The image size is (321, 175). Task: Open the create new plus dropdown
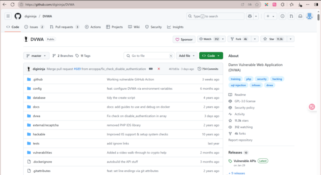coord(270,16)
